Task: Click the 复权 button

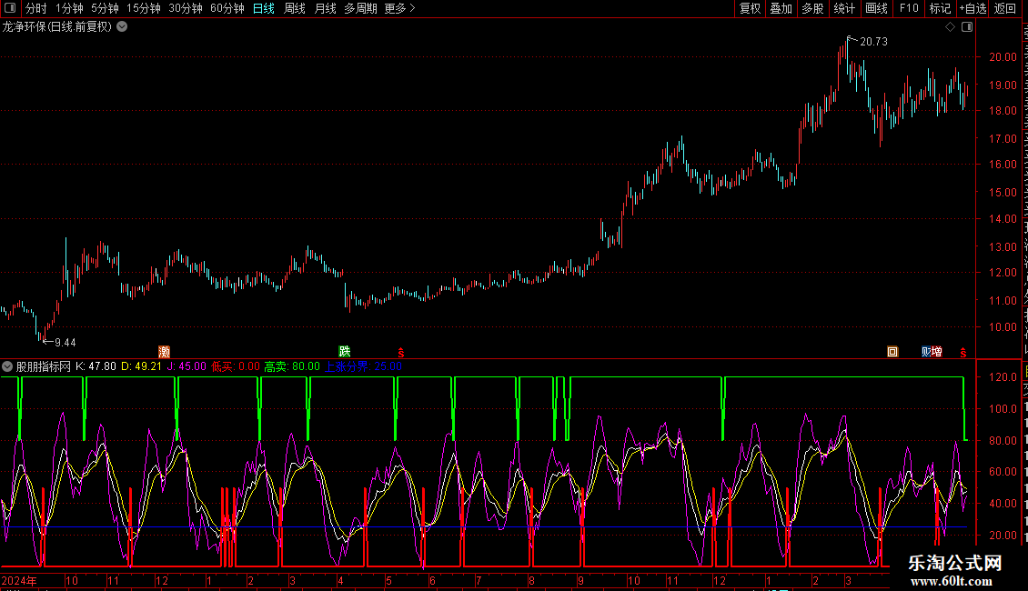Action: pyautogui.click(x=750, y=8)
